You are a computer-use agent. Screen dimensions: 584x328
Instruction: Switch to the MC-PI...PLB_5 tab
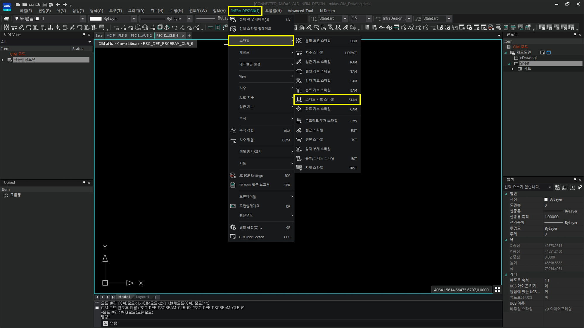coord(116,36)
